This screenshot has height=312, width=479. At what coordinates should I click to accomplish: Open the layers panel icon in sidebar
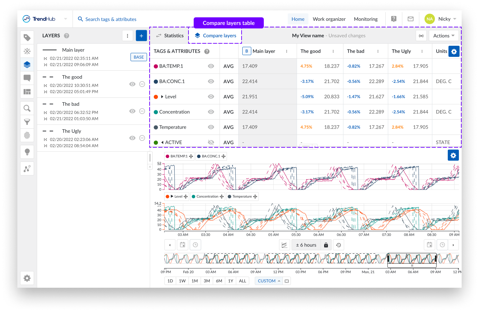click(x=27, y=64)
